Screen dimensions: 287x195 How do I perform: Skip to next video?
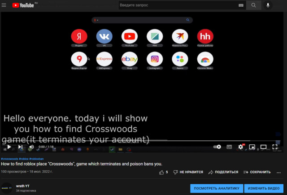click(20, 147)
